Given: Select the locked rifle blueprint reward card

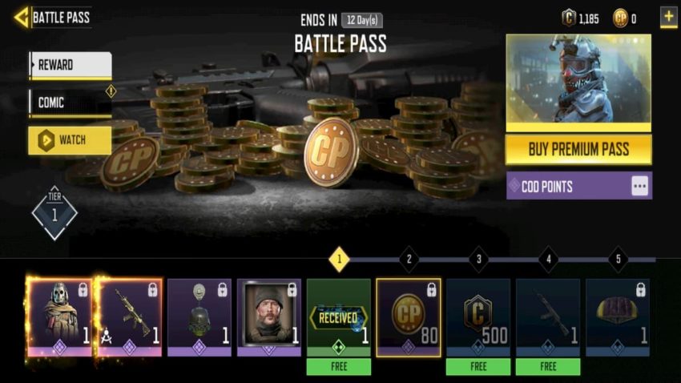Looking at the screenshot, I should pos(130,317).
